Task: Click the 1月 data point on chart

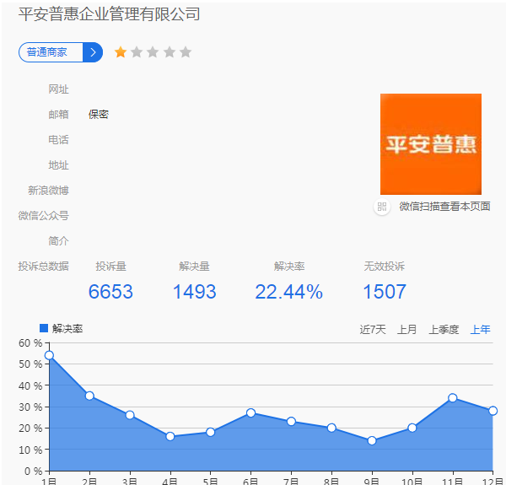Action: 49,355
